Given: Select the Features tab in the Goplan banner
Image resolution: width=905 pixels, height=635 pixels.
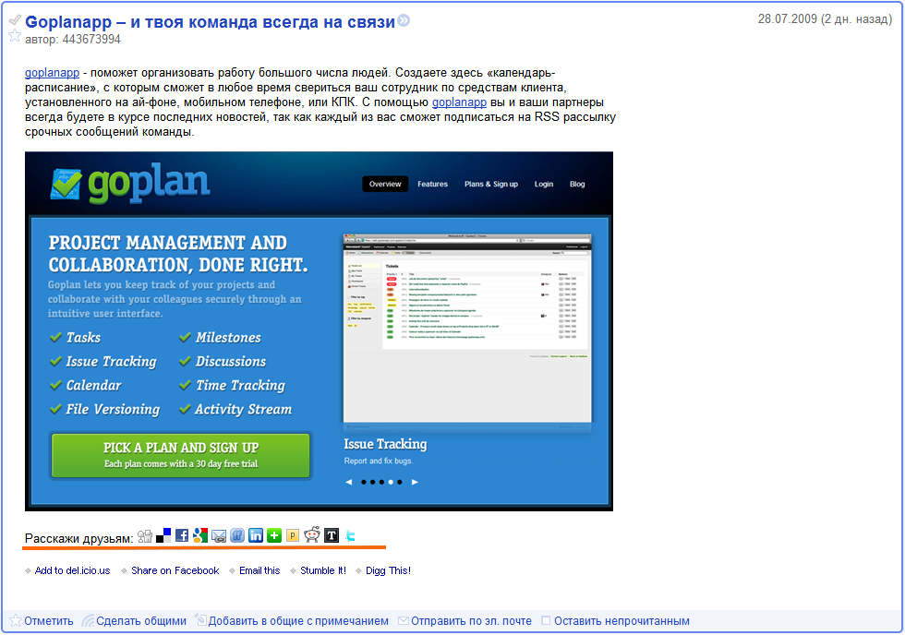Looking at the screenshot, I should pos(433,184).
